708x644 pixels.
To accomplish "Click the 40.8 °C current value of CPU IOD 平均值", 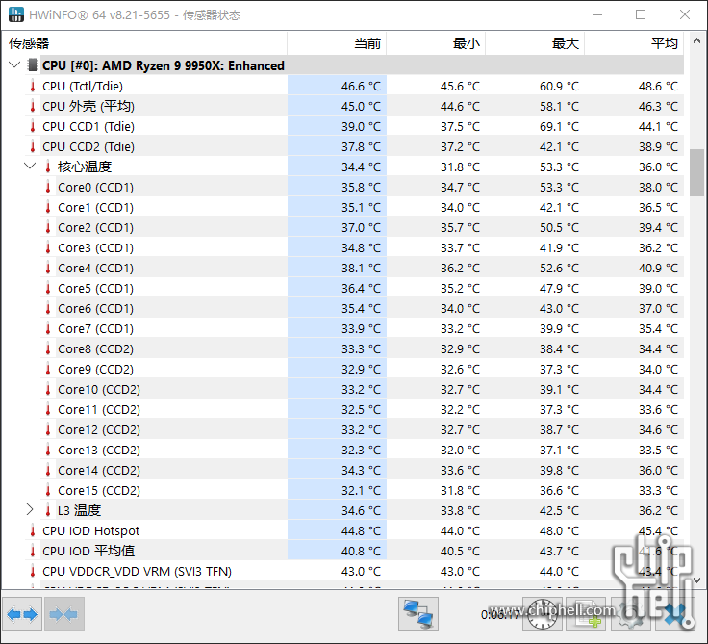I will [x=361, y=552].
